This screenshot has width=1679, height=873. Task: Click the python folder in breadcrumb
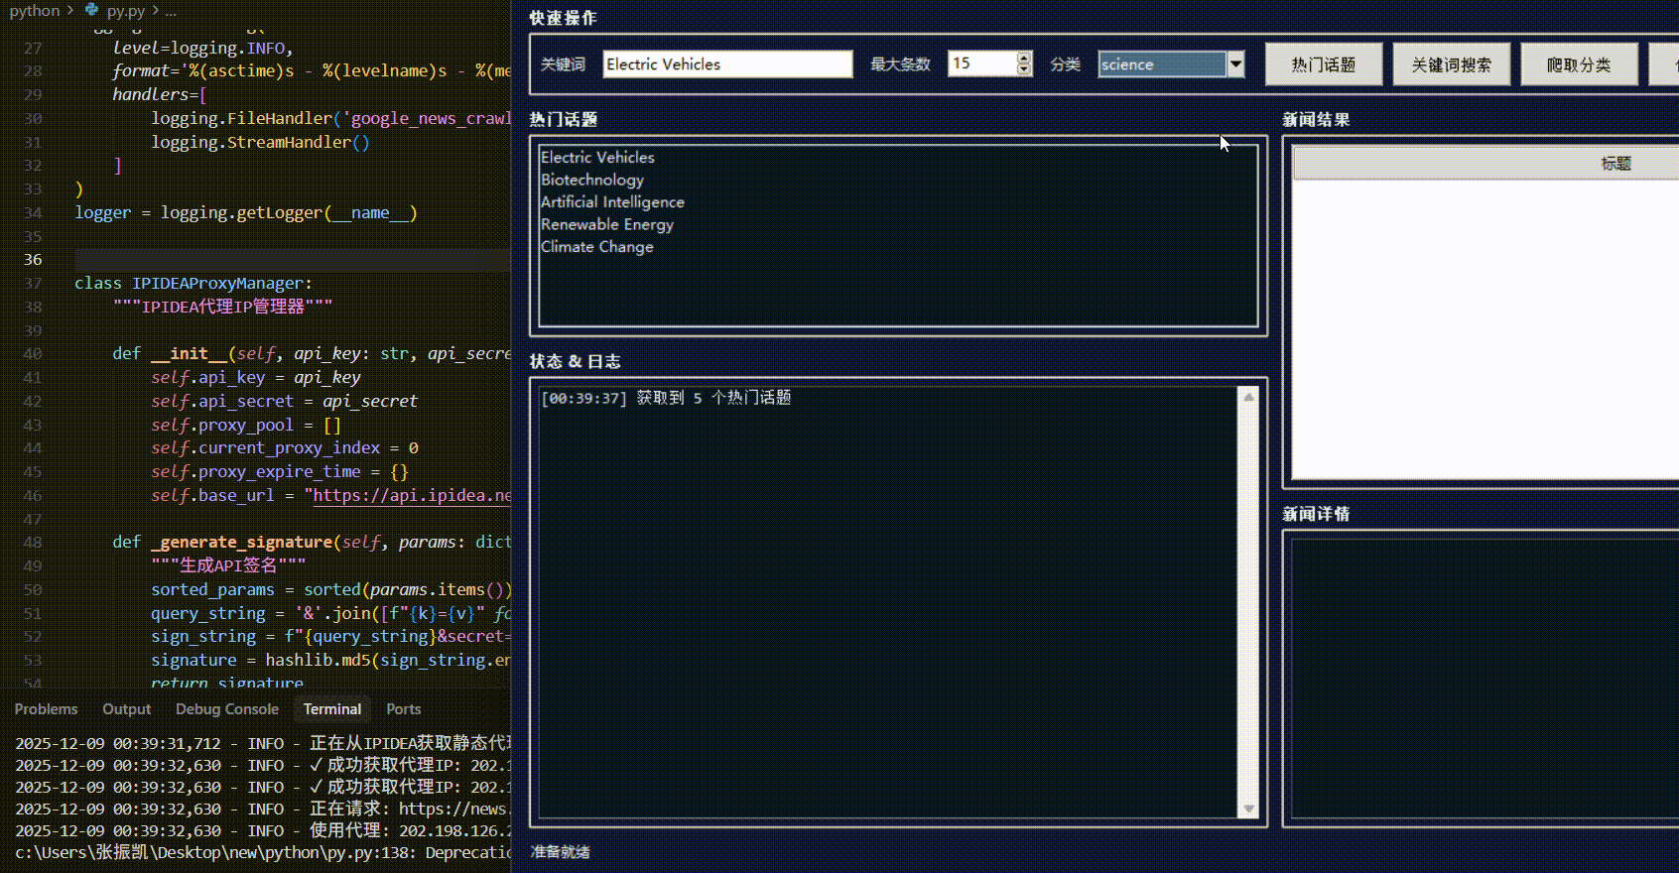coord(35,10)
